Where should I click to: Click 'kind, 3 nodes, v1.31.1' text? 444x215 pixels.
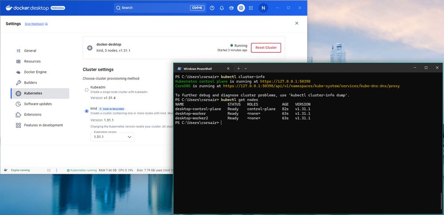[113, 51]
